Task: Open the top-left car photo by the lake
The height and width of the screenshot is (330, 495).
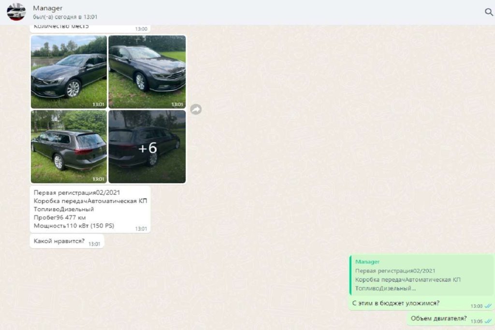Action: (x=69, y=72)
